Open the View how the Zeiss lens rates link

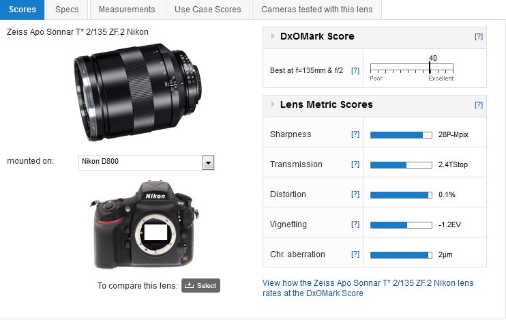(368, 288)
